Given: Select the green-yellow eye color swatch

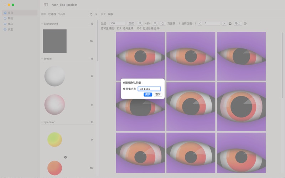Looking at the screenshot, I should tap(55, 140).
